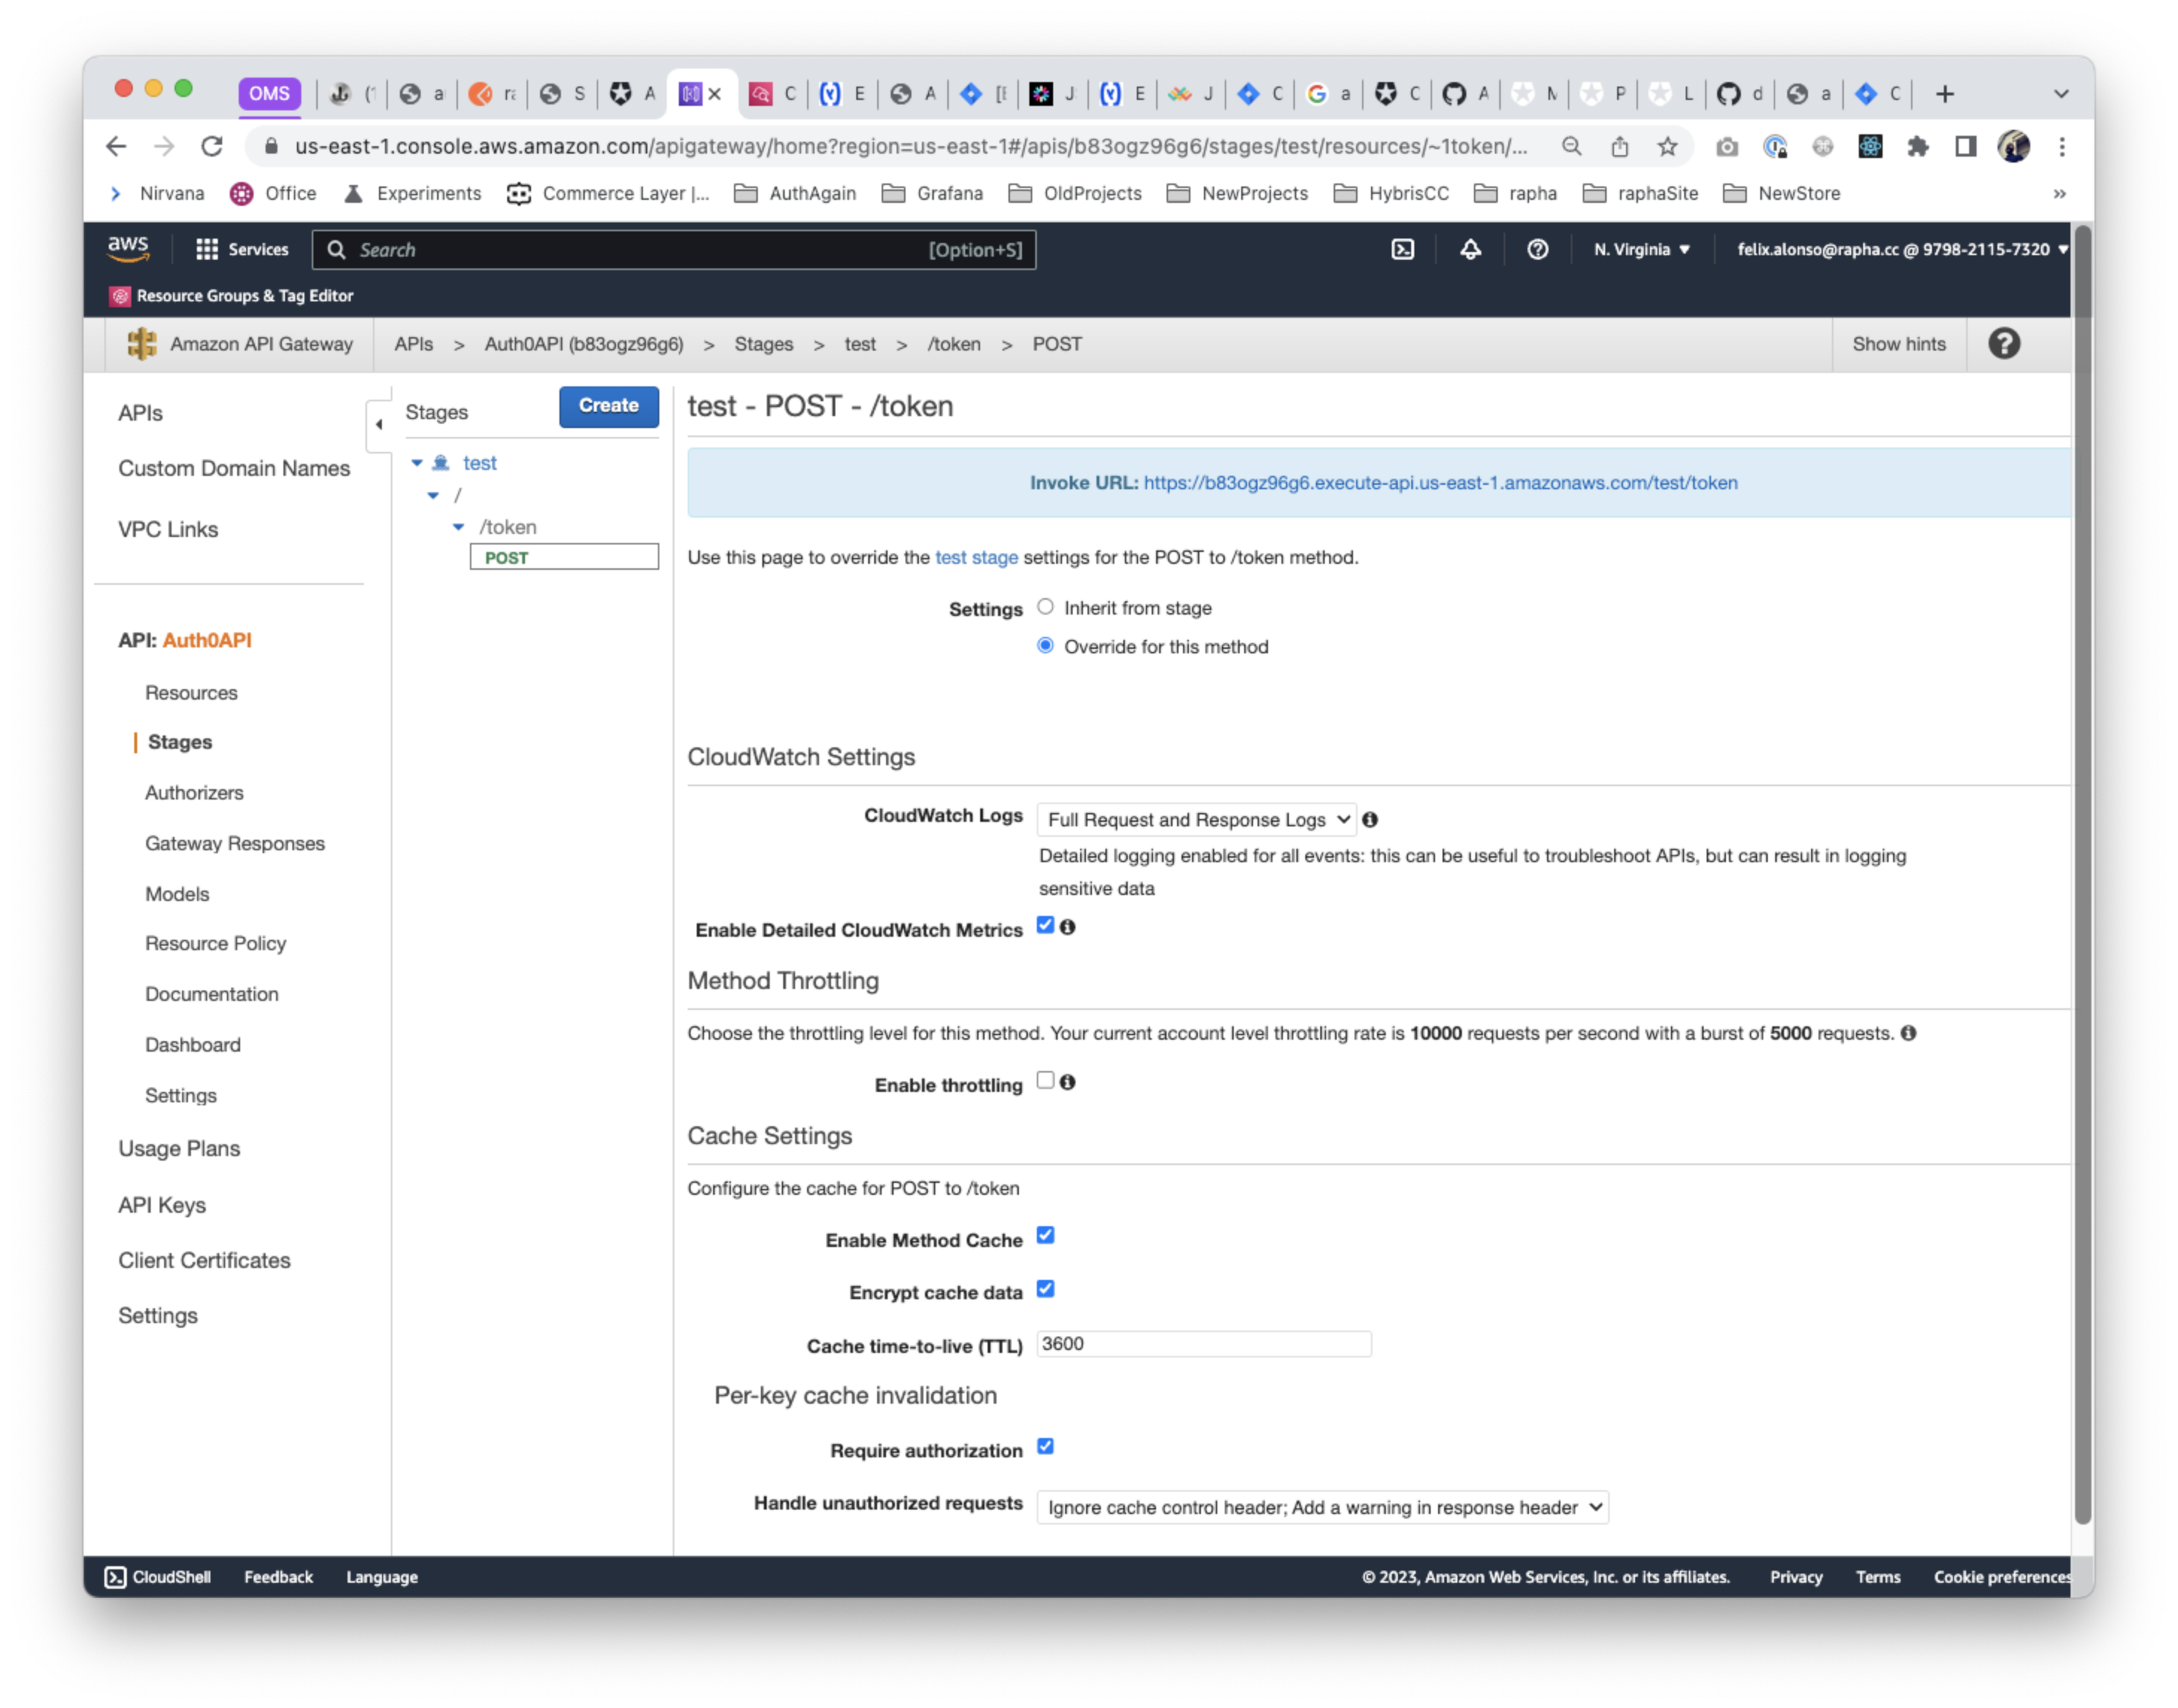
Task: Click the notifications bell icon
Action: [1470, 250]
